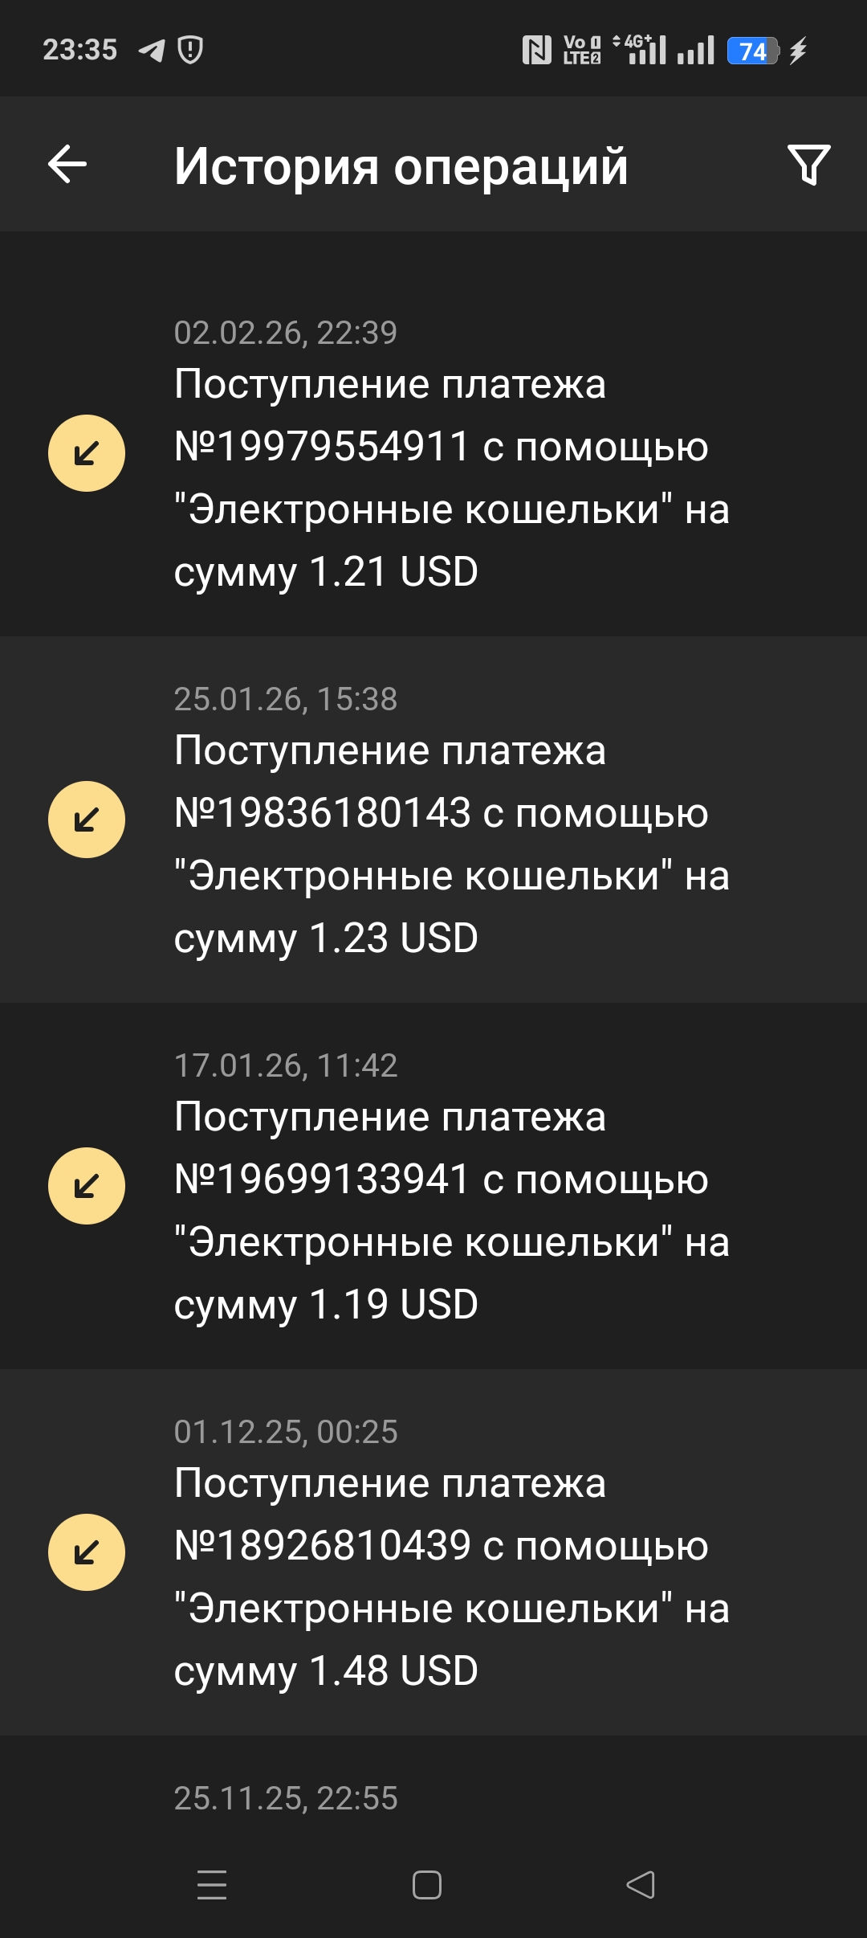The image size is (867, 1938).
Task: Tap incoming arrow icon for payment №18926810439
Action: pyautogui.click(x=87, y=1552)
